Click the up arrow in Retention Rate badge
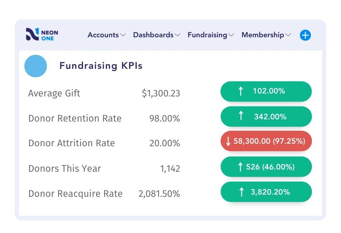341x233 pixels. tap(241, 116)
